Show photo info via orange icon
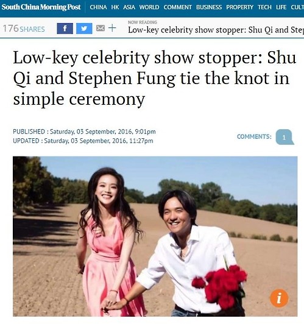 pos(279,298)
